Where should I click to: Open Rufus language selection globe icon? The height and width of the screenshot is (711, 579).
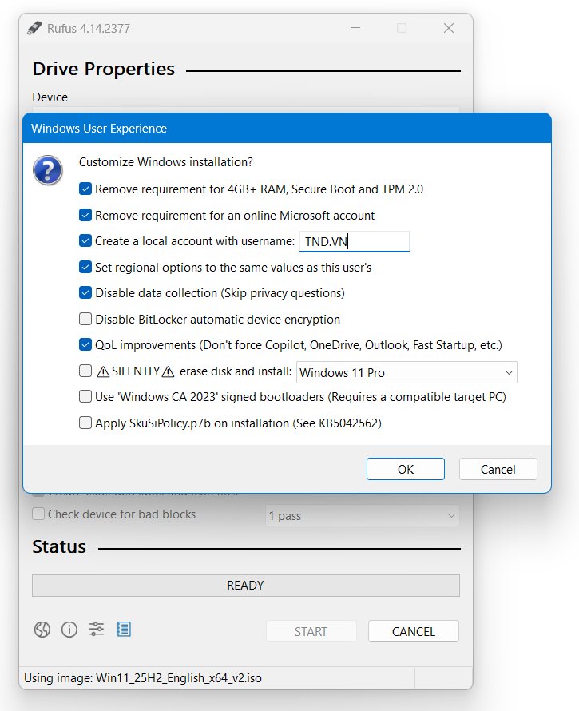point(42,630)
